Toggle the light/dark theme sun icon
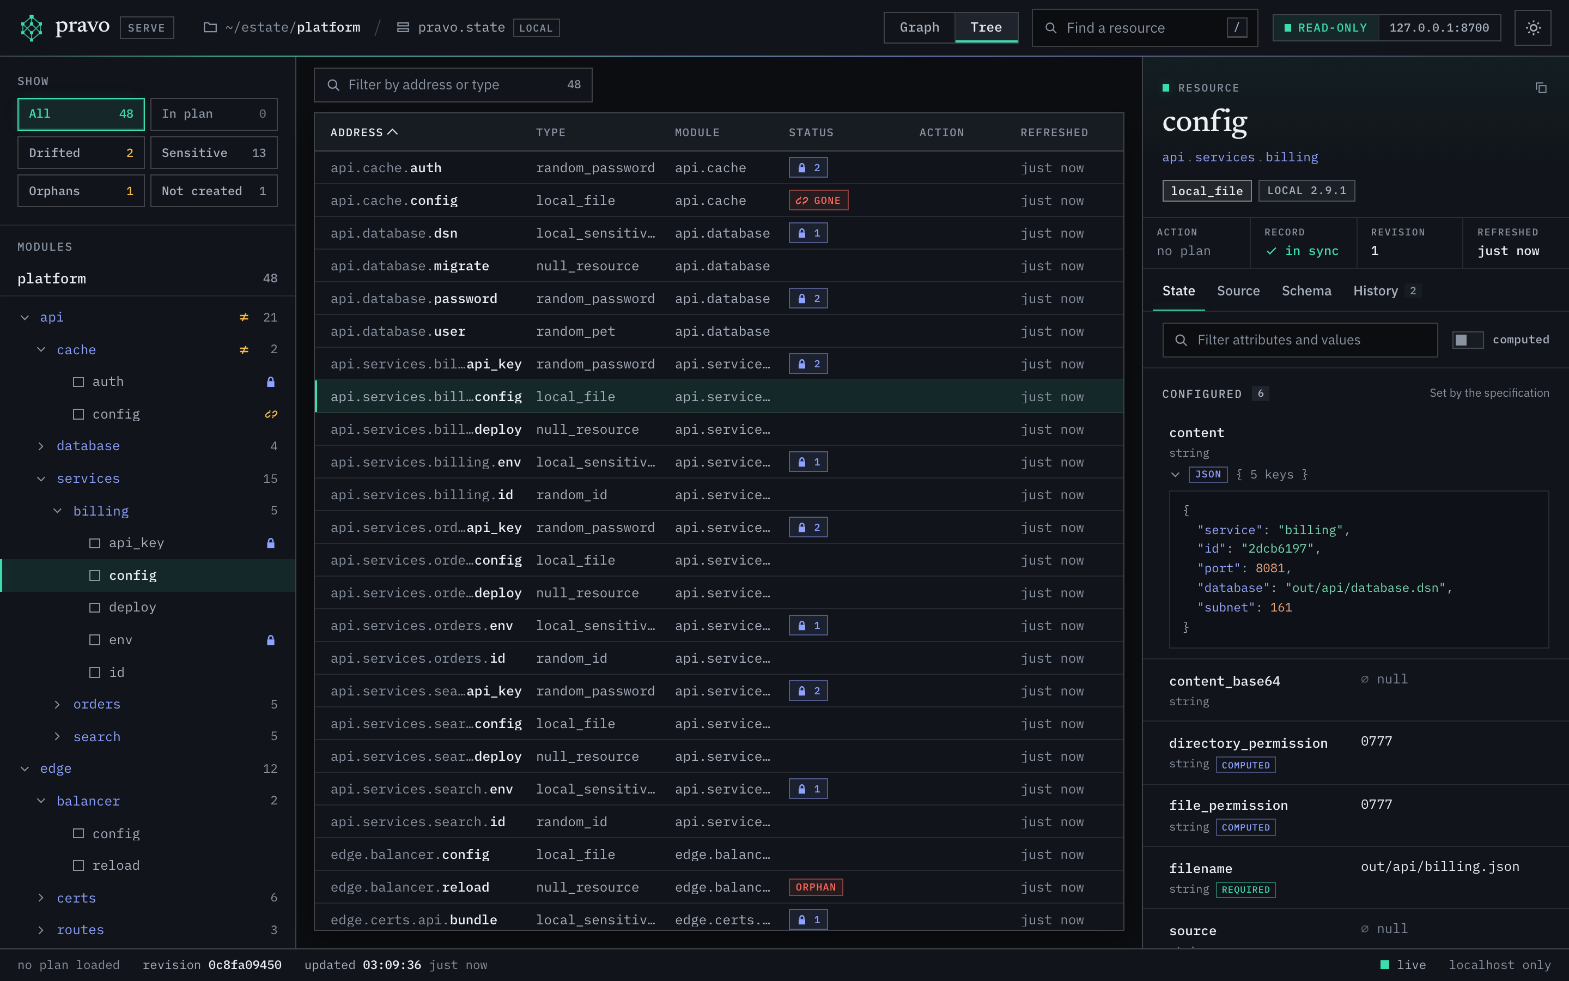1569x981 pixels. coord(1532,28)
